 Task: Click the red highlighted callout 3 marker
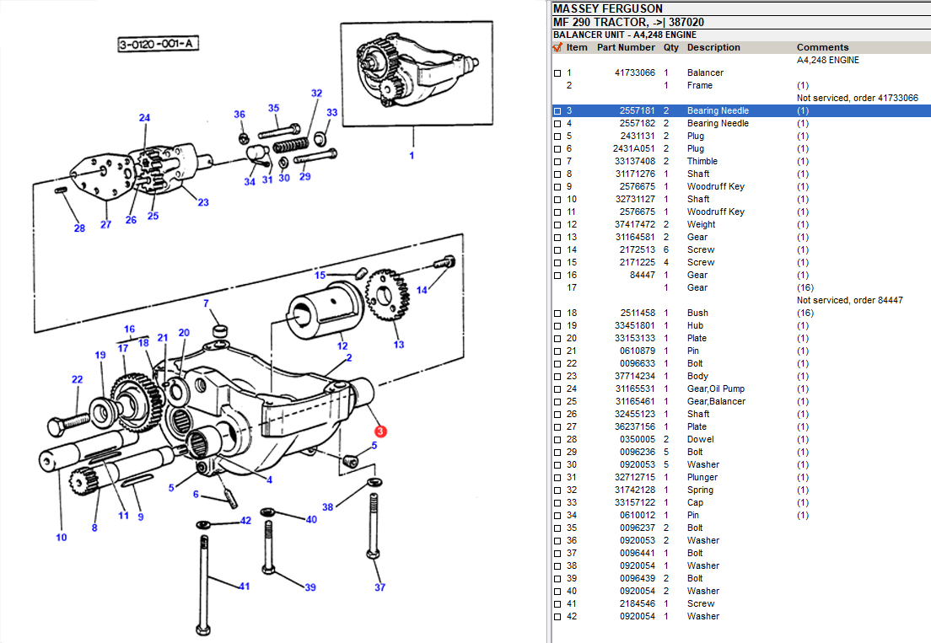click(380, 431)
